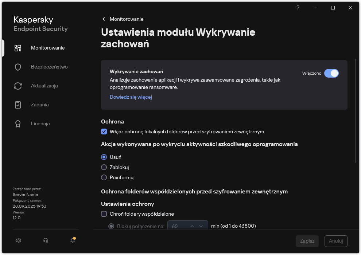The width and height of the screenshot is (361, 255).
Task: Click the right-side scrollbar
Action: click(x=356, y=109)
